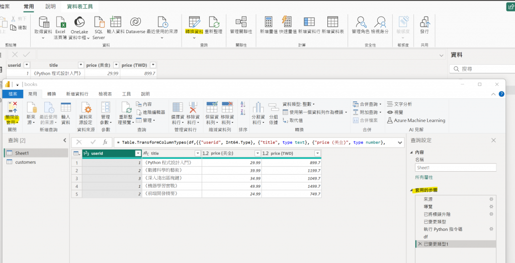Click the 搜尋 box in 資料 pane
The image size is (515, 263).
coord(482,69)
